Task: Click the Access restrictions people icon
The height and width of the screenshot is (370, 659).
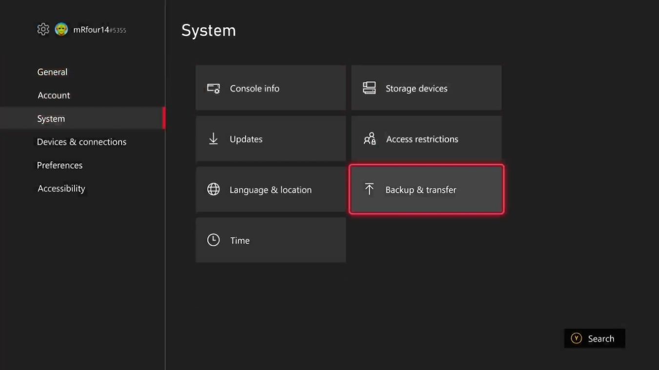Action: coord(370,139)
